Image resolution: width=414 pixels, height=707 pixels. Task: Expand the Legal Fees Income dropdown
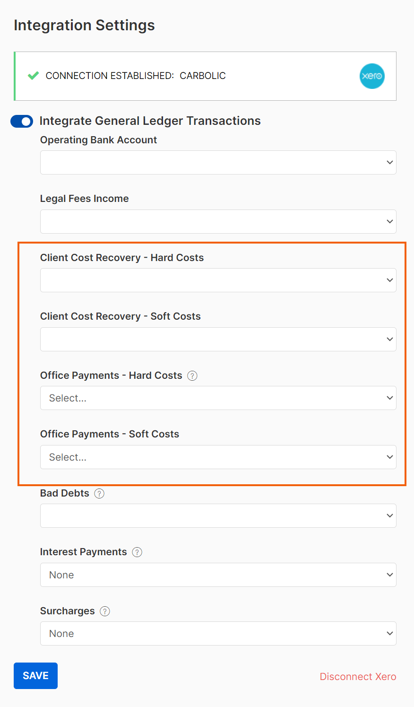click(x=218, y=221)
